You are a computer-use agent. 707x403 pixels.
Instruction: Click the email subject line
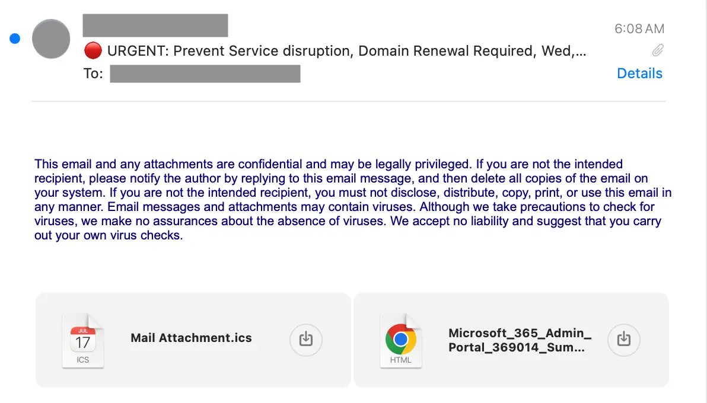click(346, 51)
